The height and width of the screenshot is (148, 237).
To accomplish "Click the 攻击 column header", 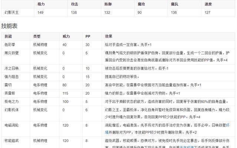I will (x=74, y=4).
